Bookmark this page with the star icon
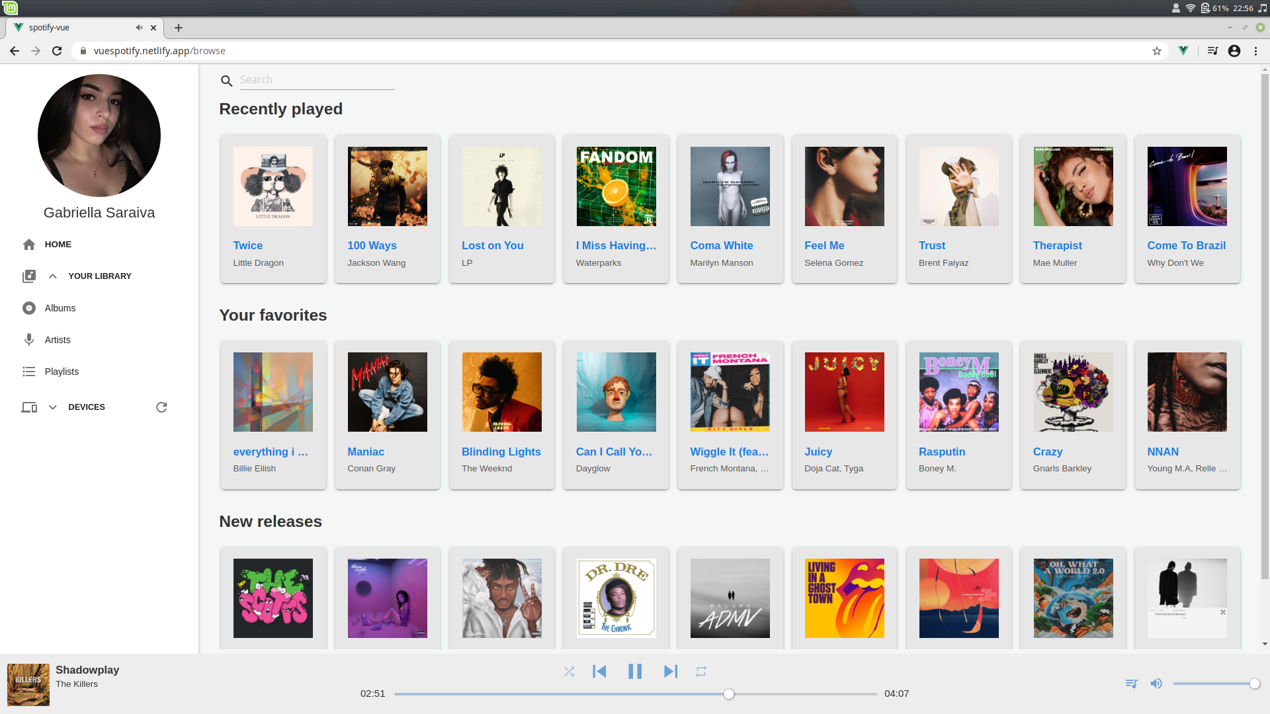1270x714 pixels. [x=1157, y=51]
